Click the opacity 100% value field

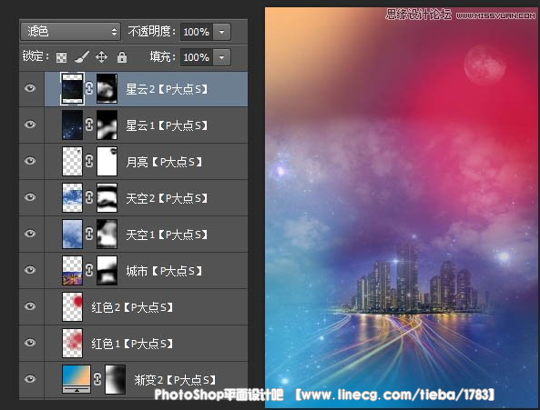197,32
